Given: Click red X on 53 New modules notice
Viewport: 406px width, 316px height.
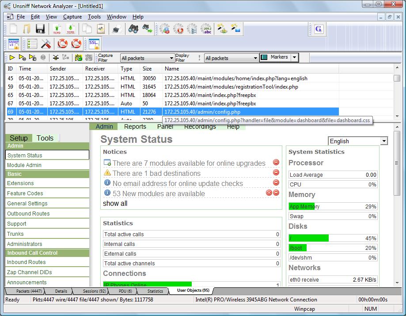Looking at the screenshot, I should [x=269, y=193].
